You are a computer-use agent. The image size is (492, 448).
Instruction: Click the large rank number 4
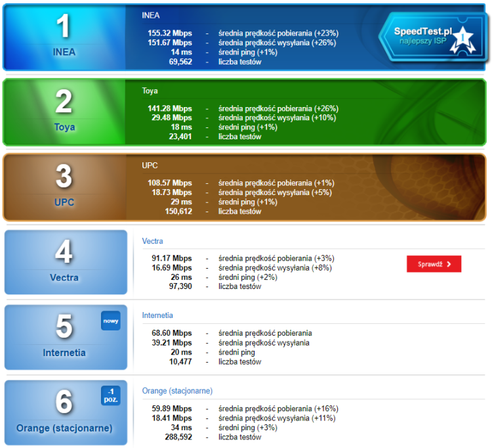64,252
